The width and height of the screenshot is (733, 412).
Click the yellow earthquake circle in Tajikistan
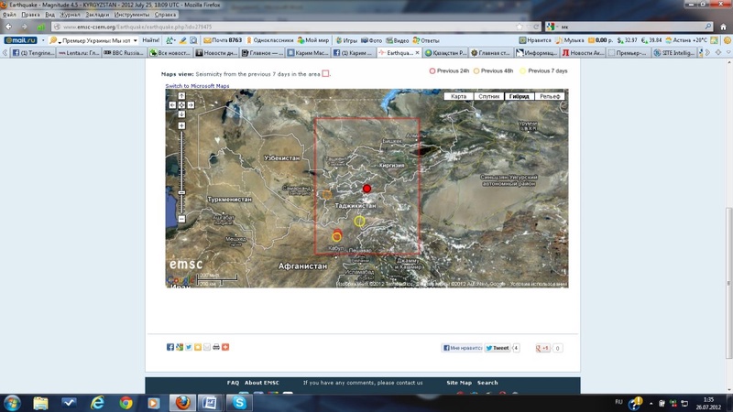click(x=360, y=221)
